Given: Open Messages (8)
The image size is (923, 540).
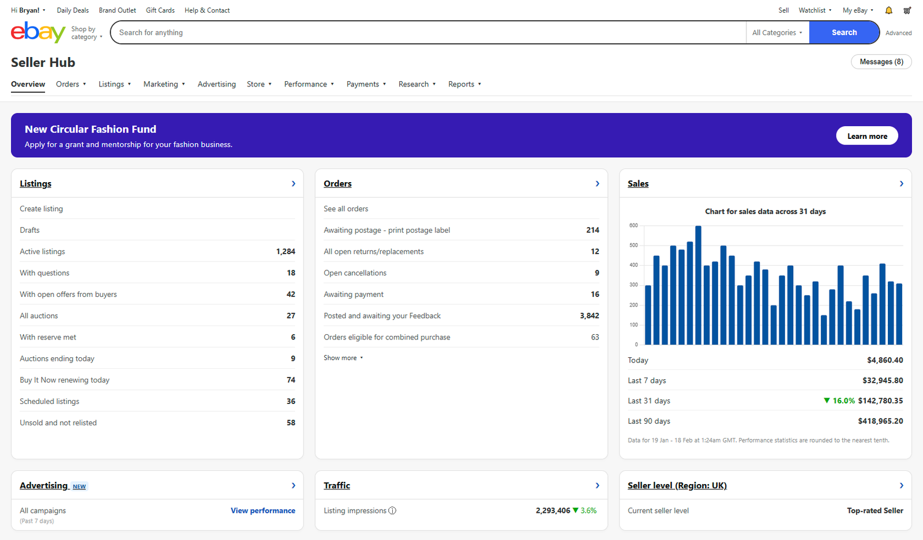Looking at the screenshot, I should (881, 62).
